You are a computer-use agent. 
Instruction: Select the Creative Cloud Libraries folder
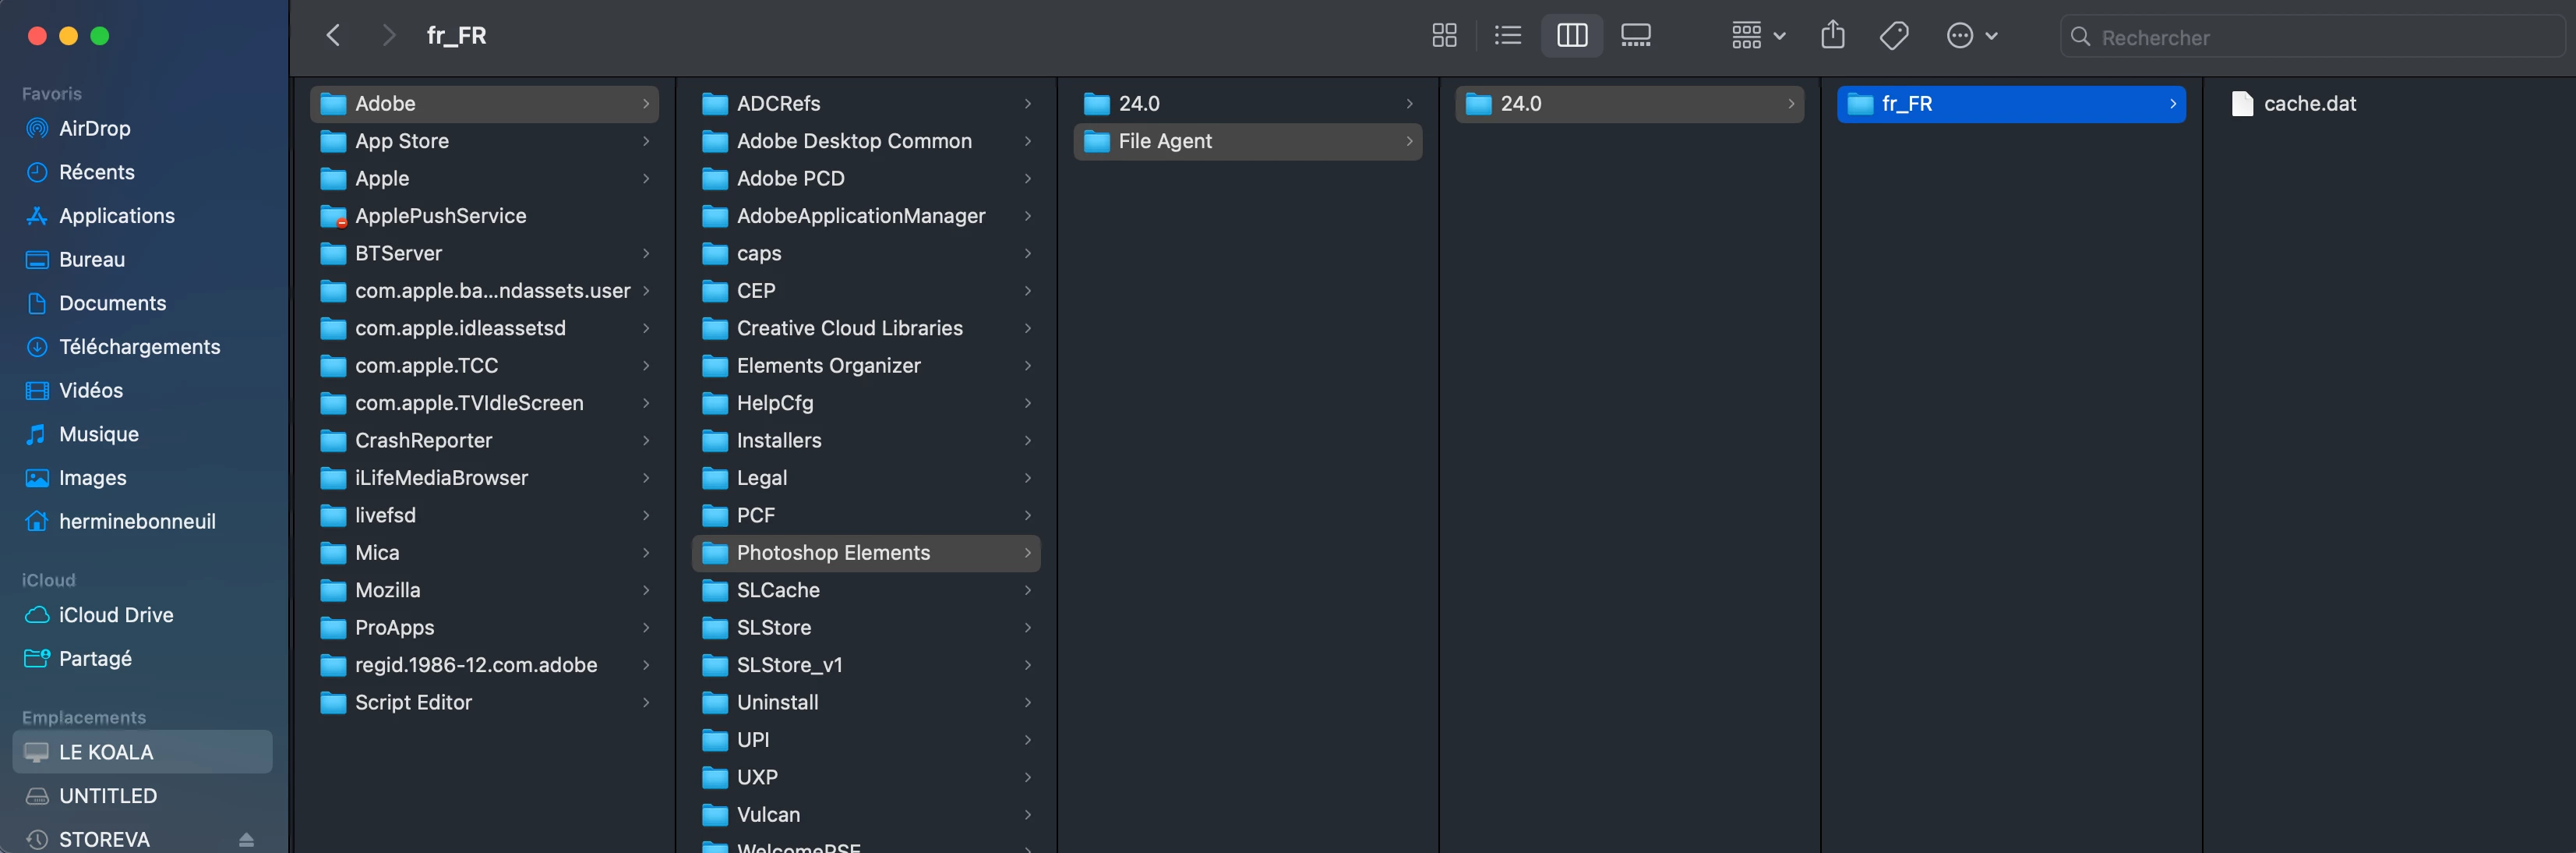point(848,328)
